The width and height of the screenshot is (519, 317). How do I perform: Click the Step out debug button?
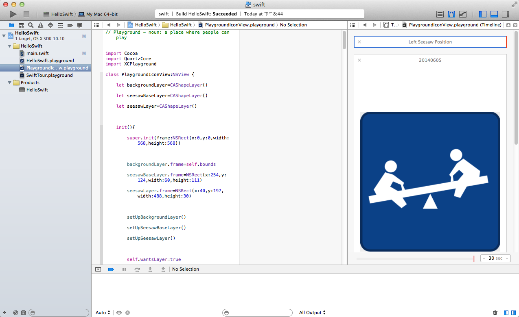coord(163,269)
